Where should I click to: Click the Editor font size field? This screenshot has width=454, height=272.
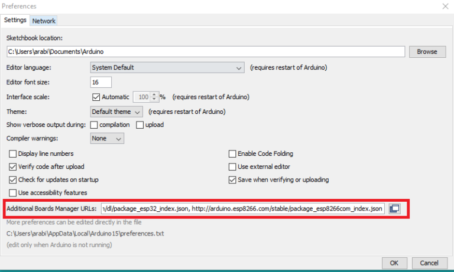click(x=101, y=82)
